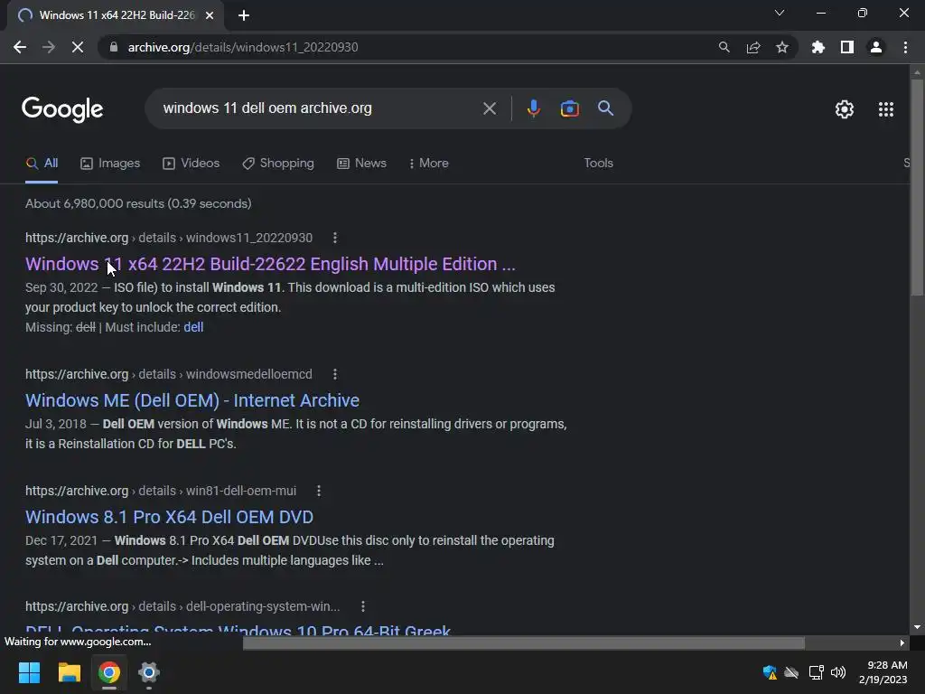The image size is (925, 694).
Task: Click the OneDrive tray icon
Action: 791,672
